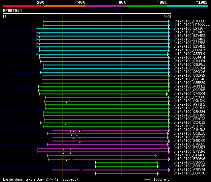View subject UniRef100_C5XDI2
Viewport: 211px width, 182px height.
[189, 123]
